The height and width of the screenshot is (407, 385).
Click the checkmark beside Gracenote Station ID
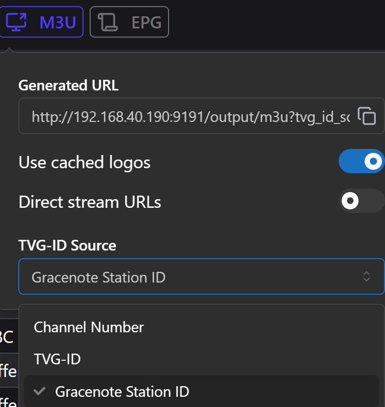click(x=38, y=391)
